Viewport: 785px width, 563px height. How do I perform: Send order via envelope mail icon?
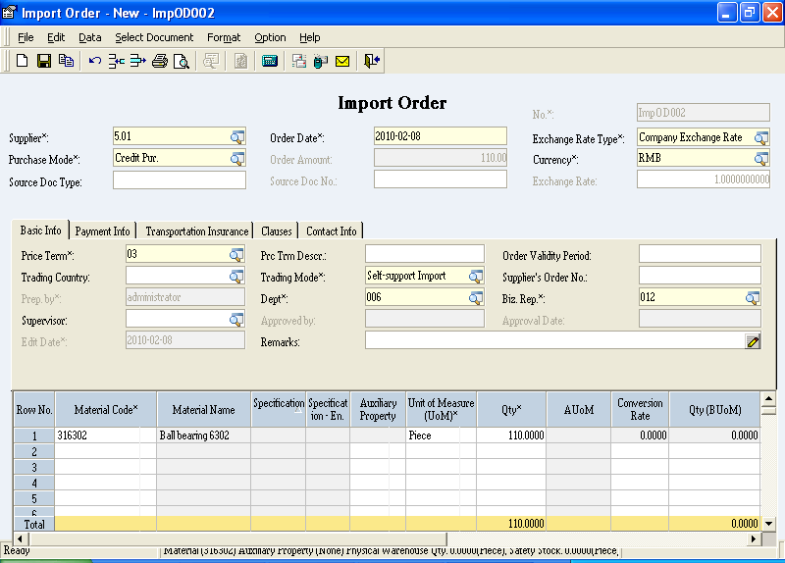coord(342,61)
